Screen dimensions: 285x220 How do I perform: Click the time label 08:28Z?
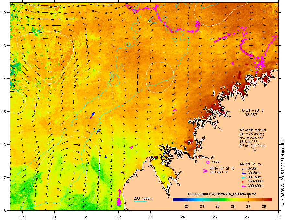tap(251, 115)
